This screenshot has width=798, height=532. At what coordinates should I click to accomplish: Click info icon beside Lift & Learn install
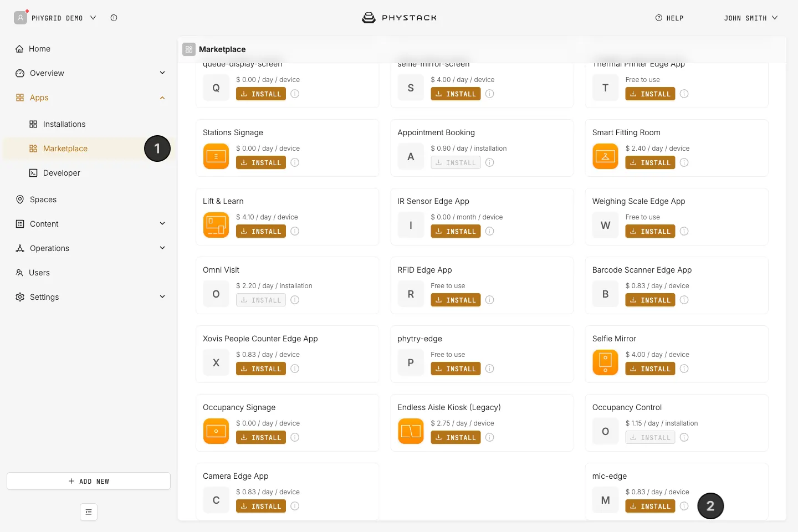[295, 231]
